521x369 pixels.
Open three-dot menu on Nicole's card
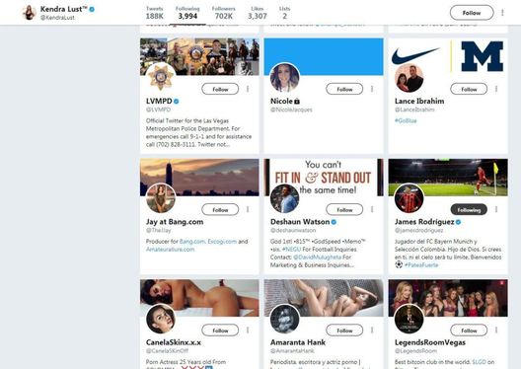pyautogui.click(x=372, y=89)
